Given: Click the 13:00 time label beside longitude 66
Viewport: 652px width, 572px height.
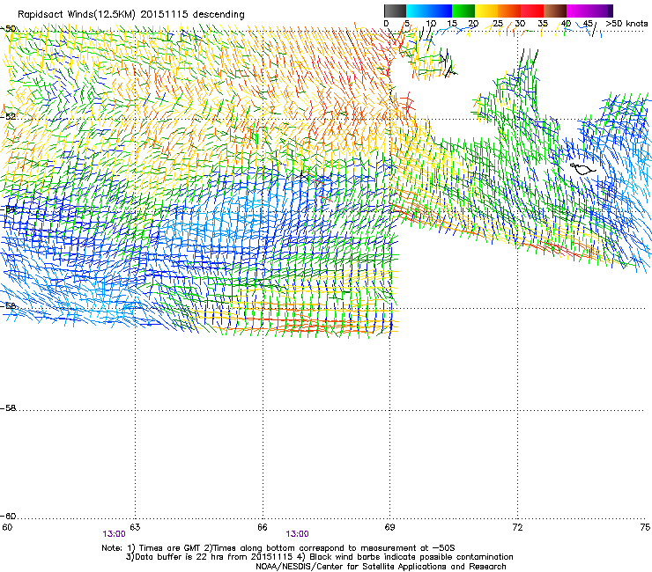Looking at the screenshot, I should coord(297,534).
